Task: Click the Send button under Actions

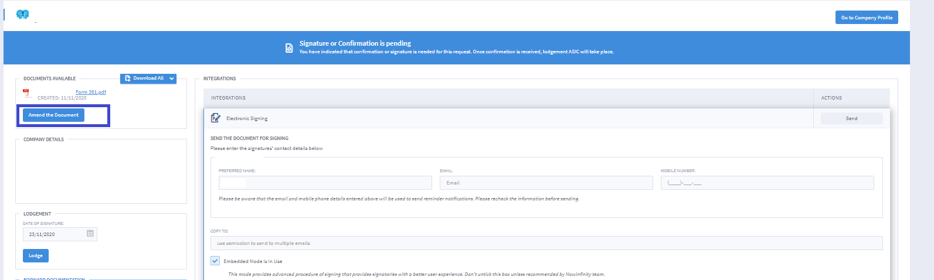Action: coord(851,118)
